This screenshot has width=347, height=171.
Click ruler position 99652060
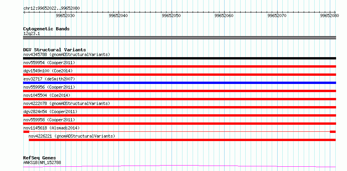pyautogui.click(x=225, y=16)
